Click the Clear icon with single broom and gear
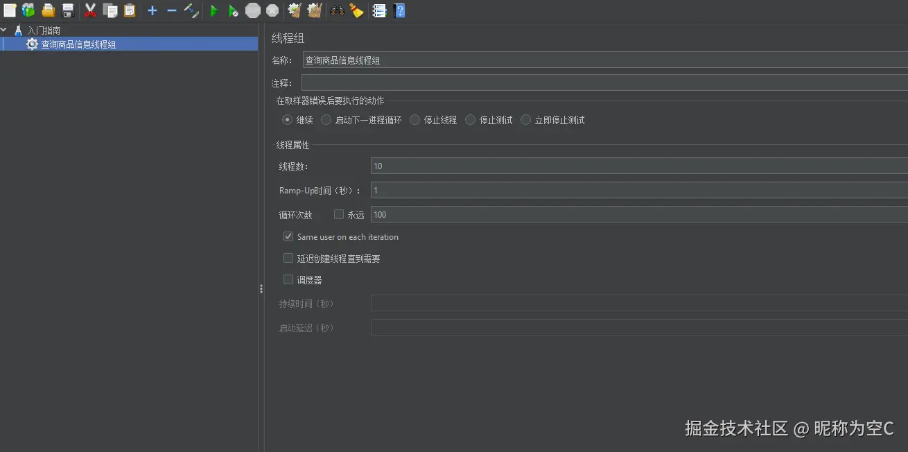 coord(295,10)
